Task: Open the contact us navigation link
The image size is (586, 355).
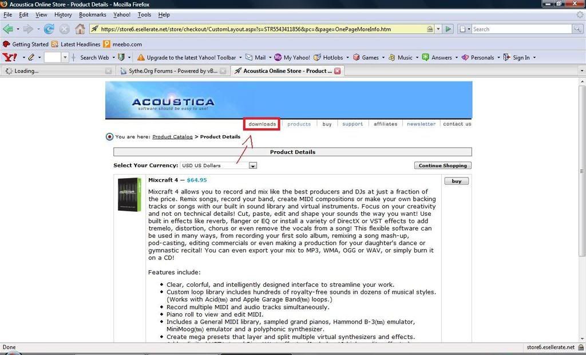Action: (x=457, y=124)
